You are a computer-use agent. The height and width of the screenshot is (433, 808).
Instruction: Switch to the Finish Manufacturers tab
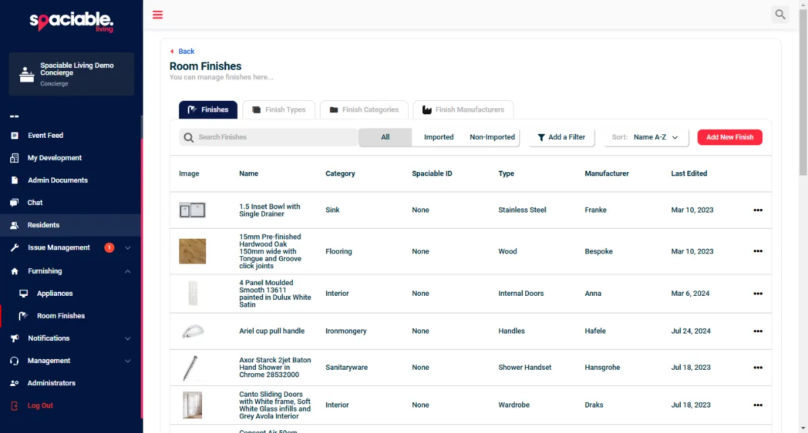pyautogui.click(x=463, y=110)
